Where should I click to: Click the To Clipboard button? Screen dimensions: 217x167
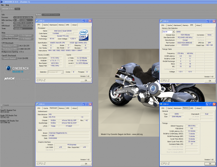pyautogui.click(x=26, y=35)
